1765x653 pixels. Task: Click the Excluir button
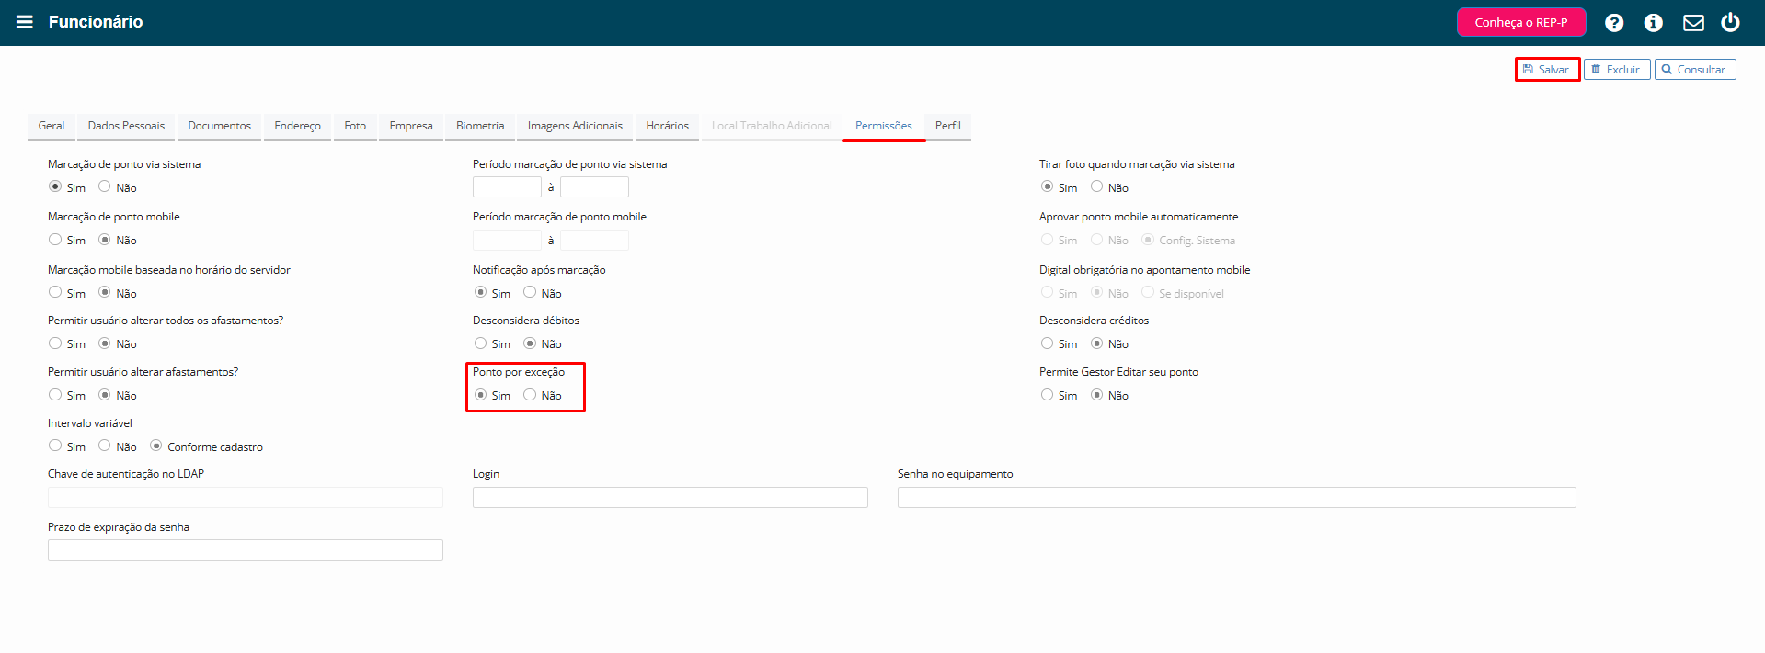(x=1617, y=70)
